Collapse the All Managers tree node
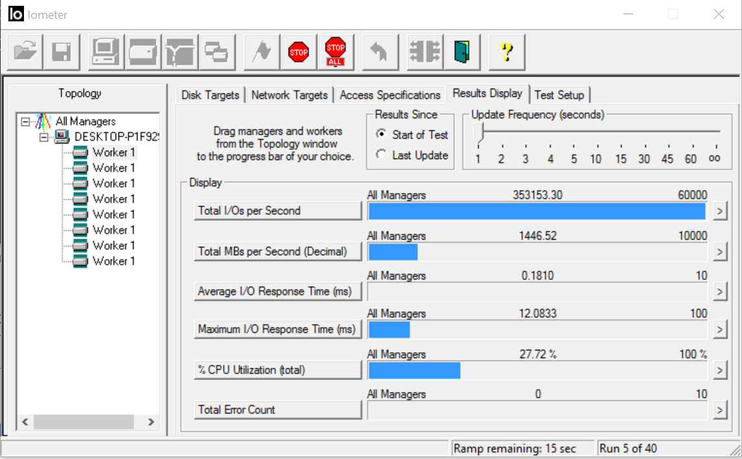Image resolution: width=742 pixels, height=459 pixels. point(25,122)
